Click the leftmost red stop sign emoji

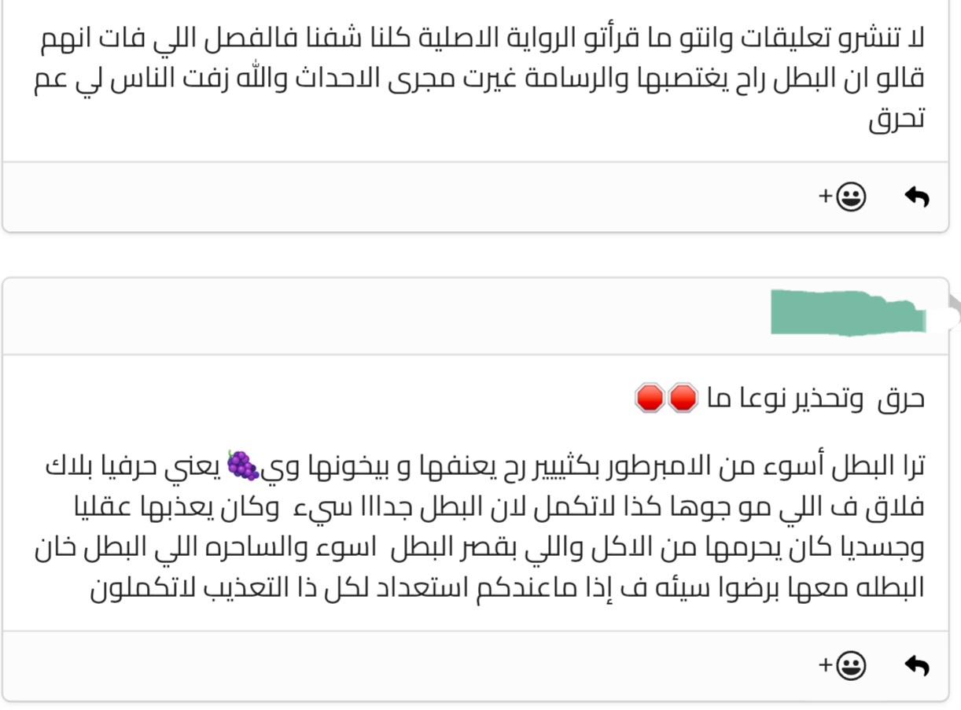[650, 398]
